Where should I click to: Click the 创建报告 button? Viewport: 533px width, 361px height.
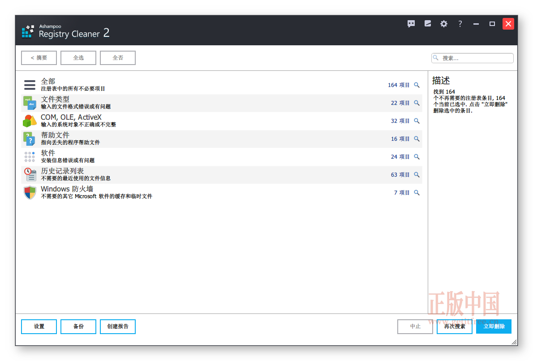coord(118,326)
